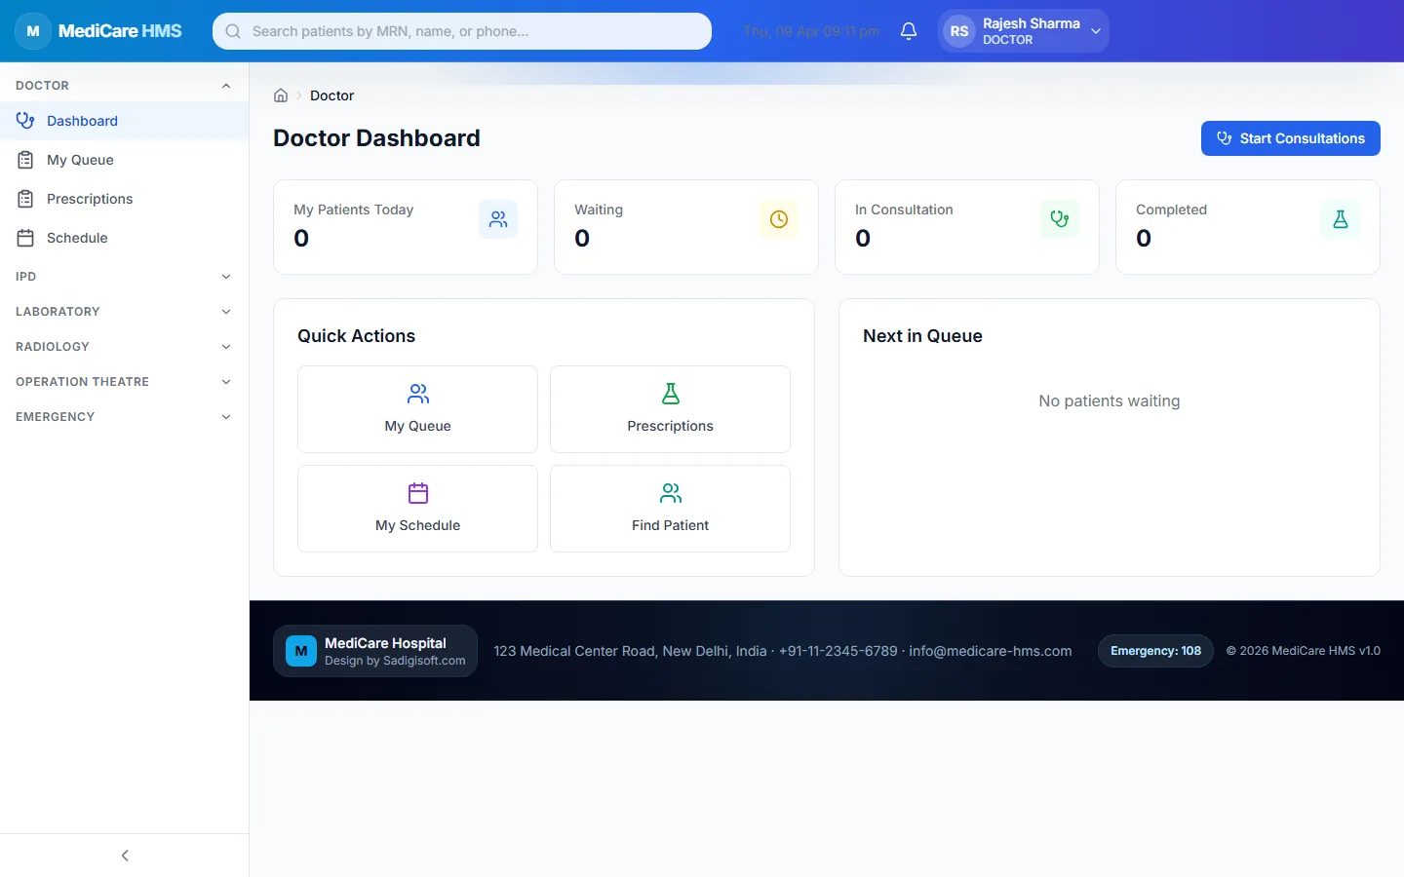Click the hospital address in footer

click(x=630, y=651)
